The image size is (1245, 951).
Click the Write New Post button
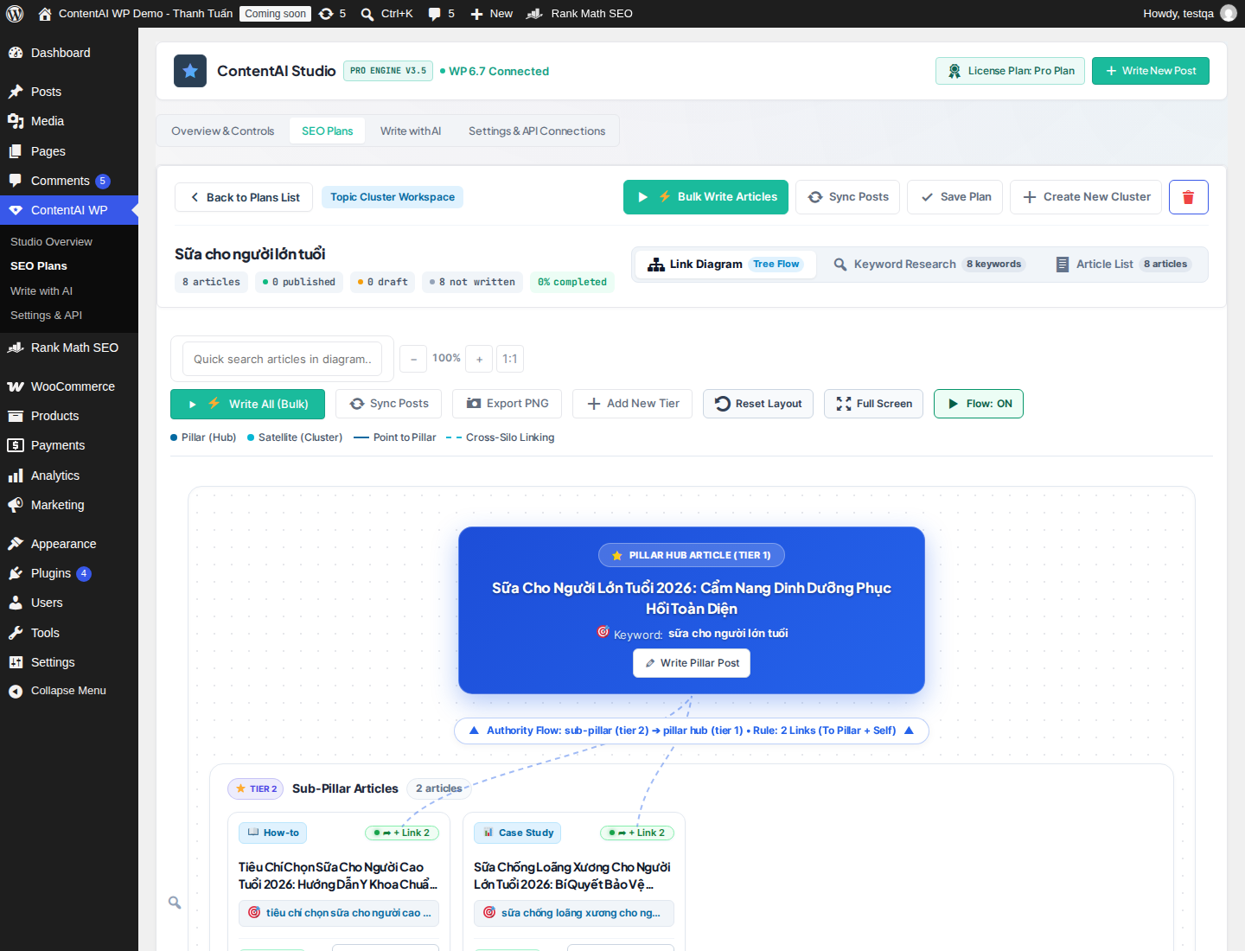pyautogui.click(x=1151, y=71)
